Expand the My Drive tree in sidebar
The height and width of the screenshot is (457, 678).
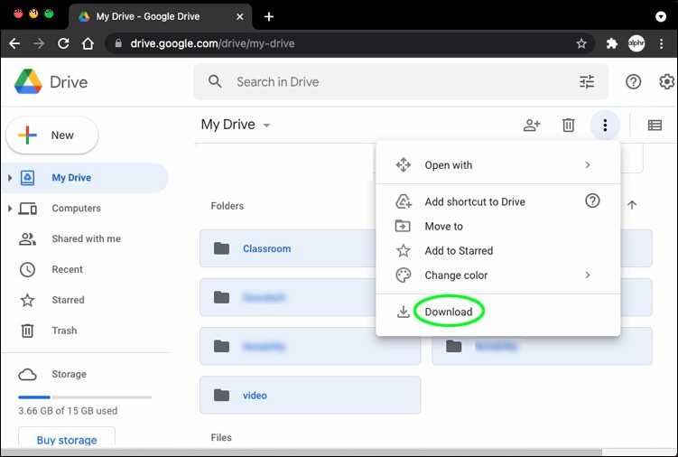10,177
